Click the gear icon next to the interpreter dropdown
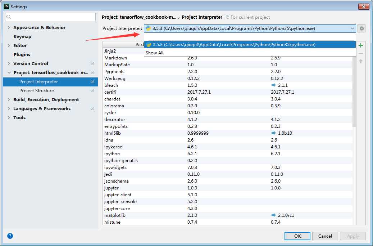The width and height of the screenshot is (373, 246). point(361,28)
